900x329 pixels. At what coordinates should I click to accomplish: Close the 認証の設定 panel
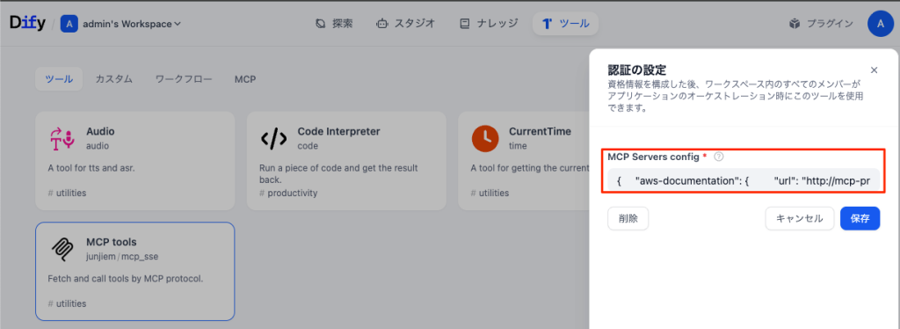pos(875,70)
